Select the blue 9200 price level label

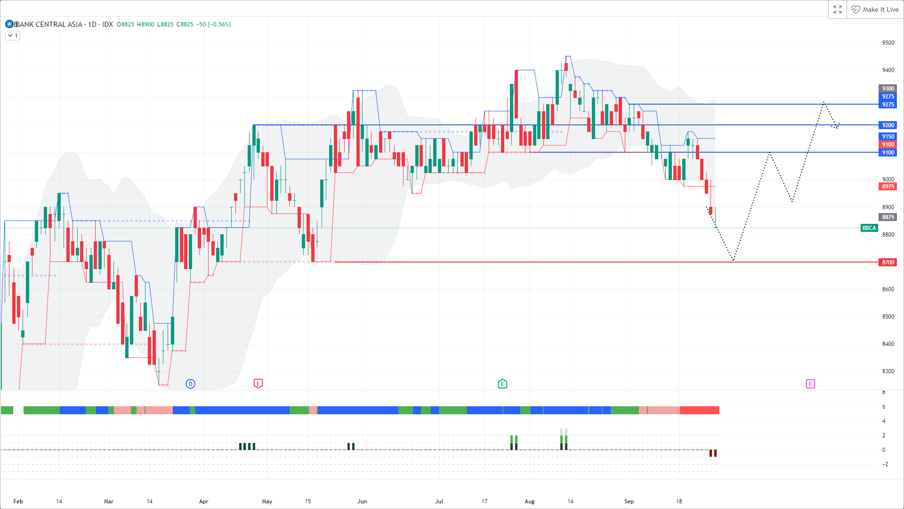(x=888, y=125)
